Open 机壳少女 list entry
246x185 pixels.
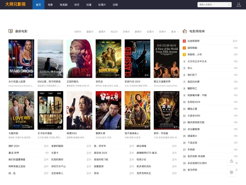141,160
